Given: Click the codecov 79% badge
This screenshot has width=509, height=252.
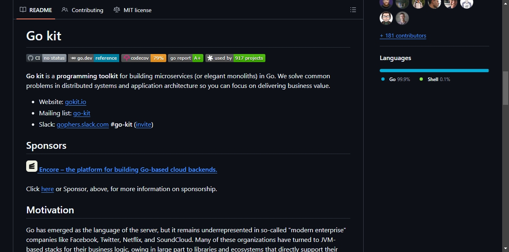Looking at the screenshot, I should (144, 58).
